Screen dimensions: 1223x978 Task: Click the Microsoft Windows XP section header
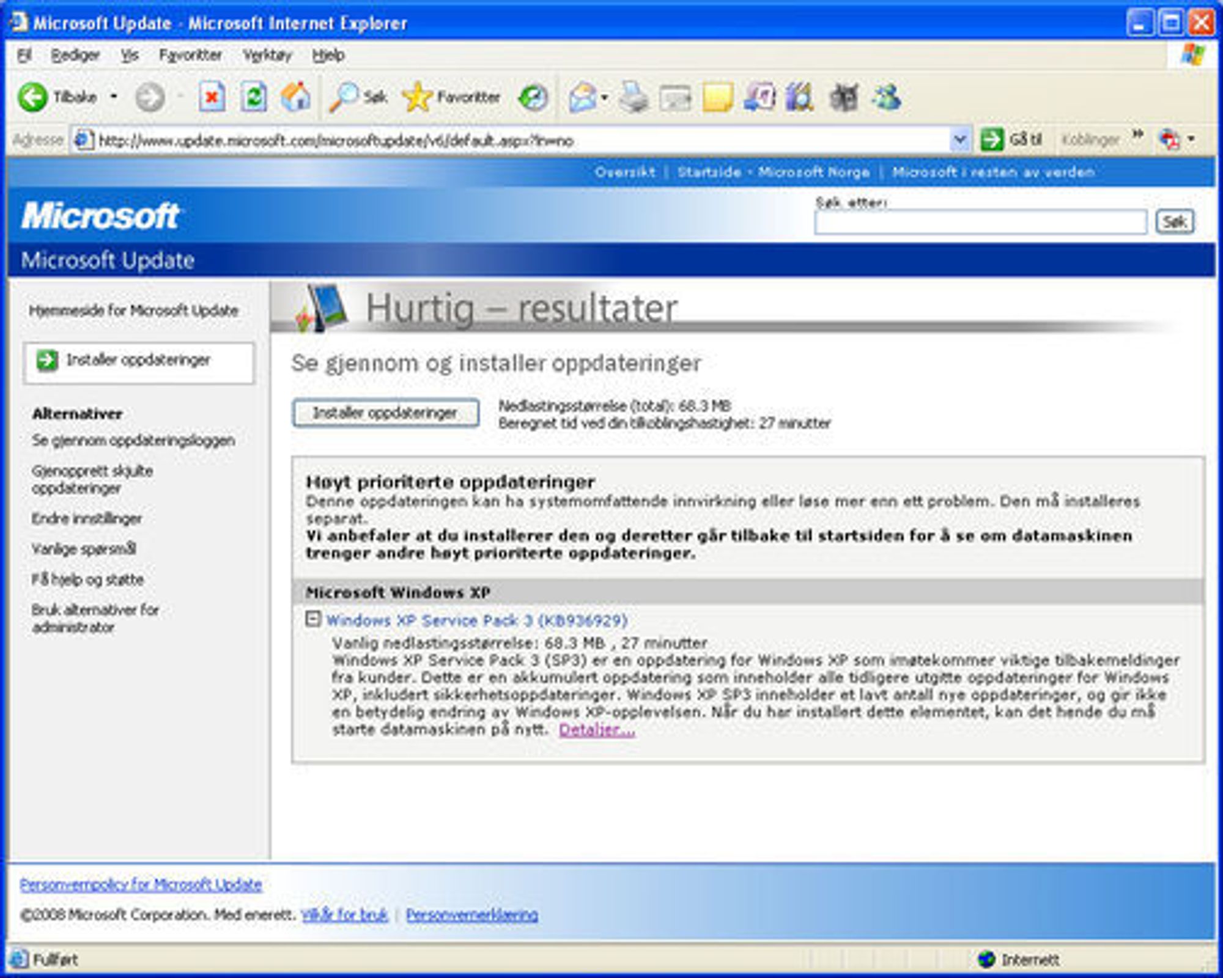[748, 592]
